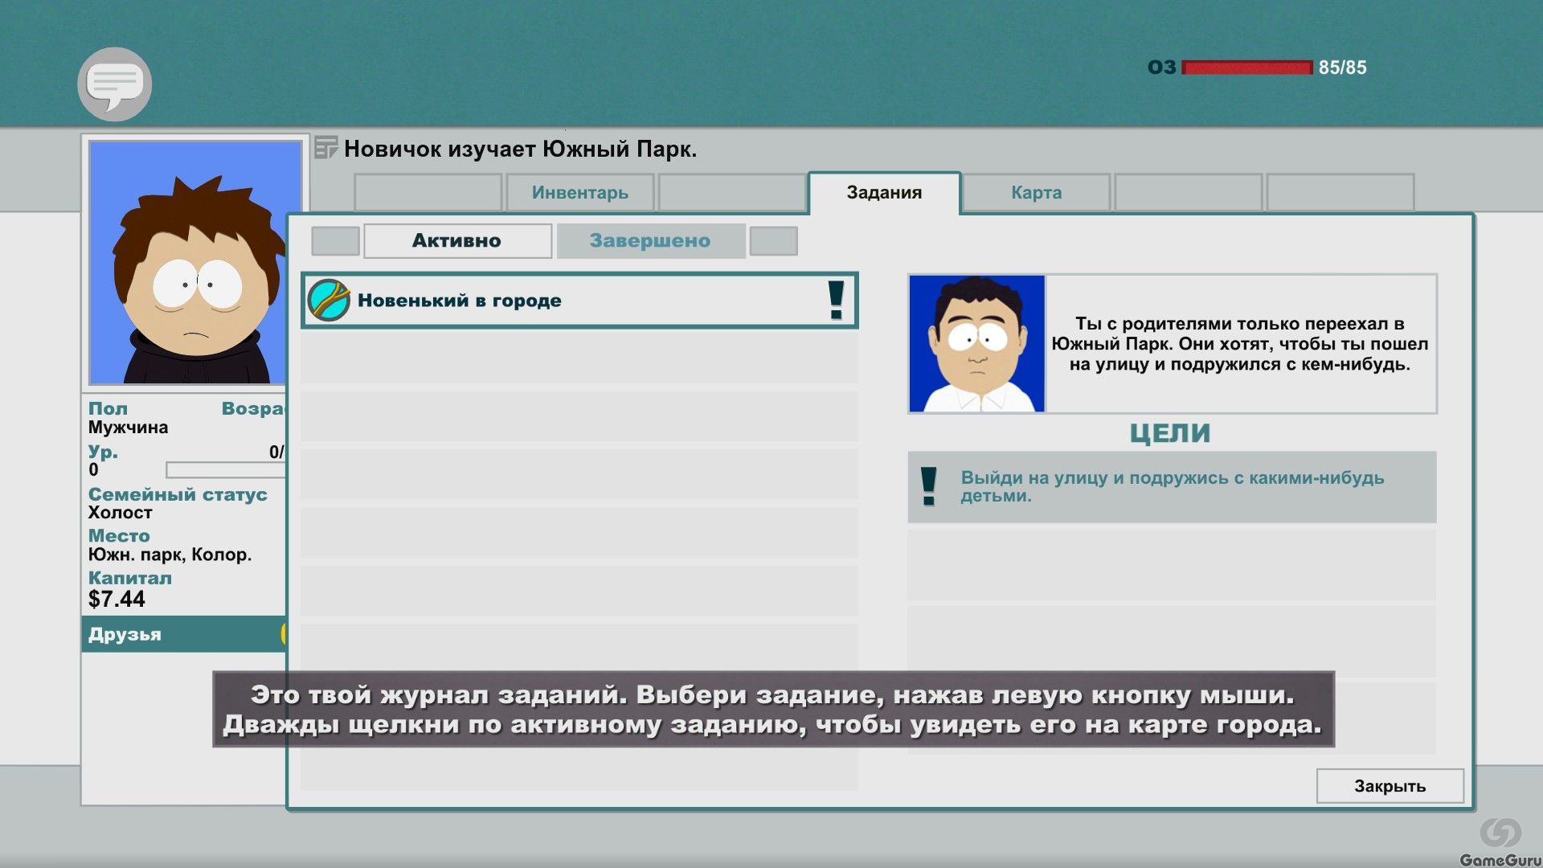Image resolution: width=1543 pixels, height=868 pixels.
Task: Click the exclamation mark next to the goal
Action: tap(929, 486)
